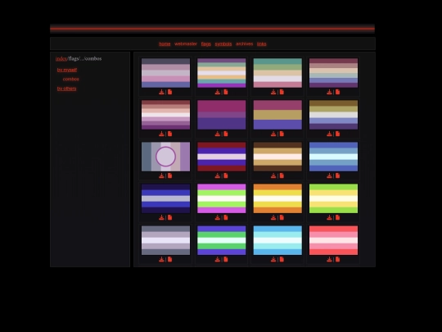The image size is (442, 332).
Task: Show flags made by others
Action: pyautogui.click(x=66, y=89)
